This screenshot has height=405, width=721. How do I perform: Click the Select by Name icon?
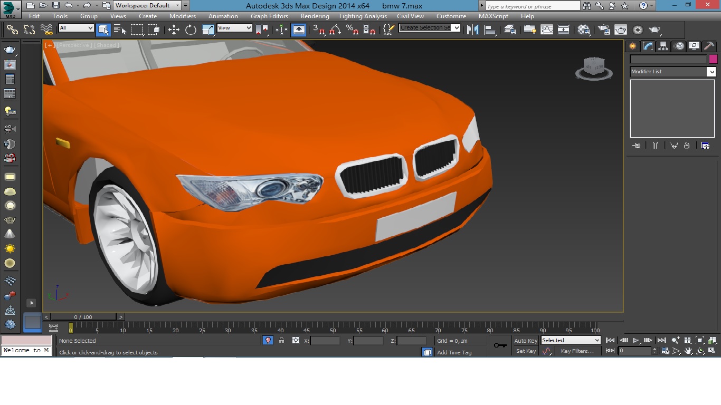click(120, 30)
